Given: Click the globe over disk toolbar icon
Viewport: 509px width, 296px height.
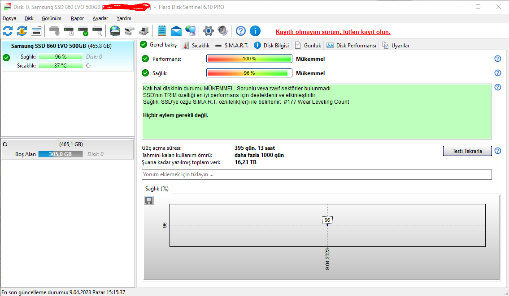Looking at the screenshot, I should 115,31.
